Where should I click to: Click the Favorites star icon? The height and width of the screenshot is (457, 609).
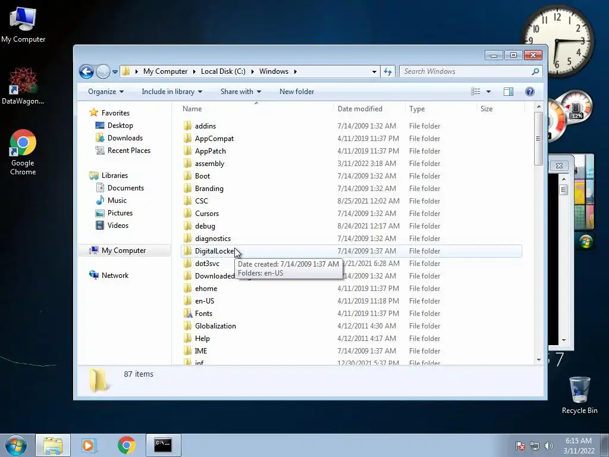93,112
